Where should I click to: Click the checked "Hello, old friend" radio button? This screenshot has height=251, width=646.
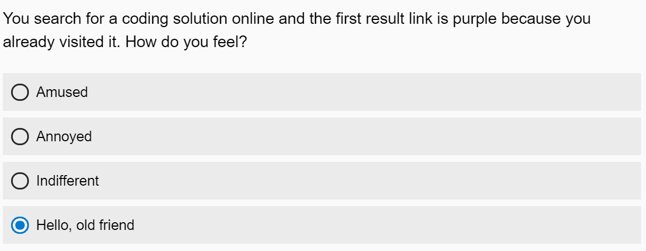tap(20, 225)
